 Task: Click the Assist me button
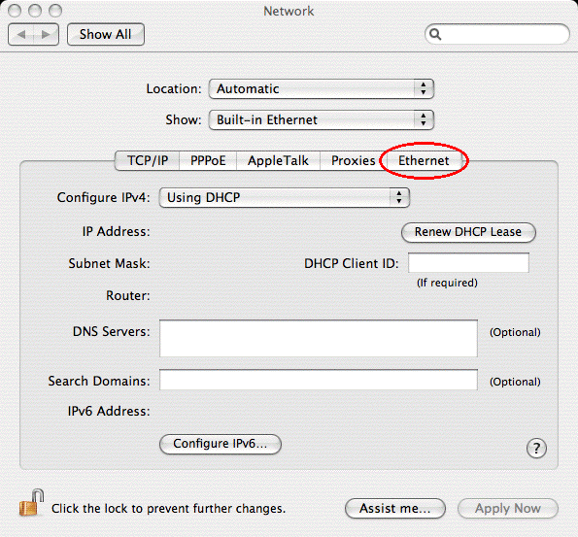tap(395, 509)
